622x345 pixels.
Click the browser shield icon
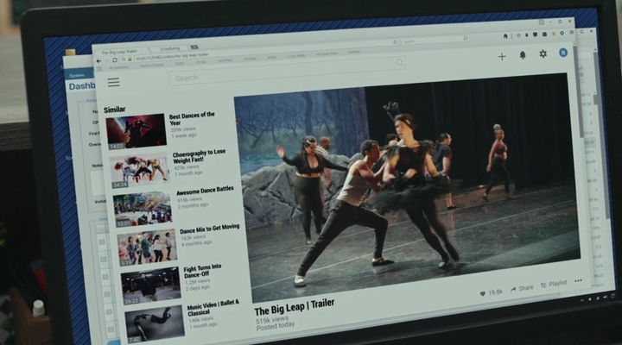click(535, 34)
